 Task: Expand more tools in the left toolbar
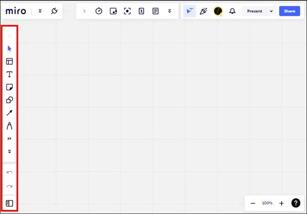click(9, 139)
